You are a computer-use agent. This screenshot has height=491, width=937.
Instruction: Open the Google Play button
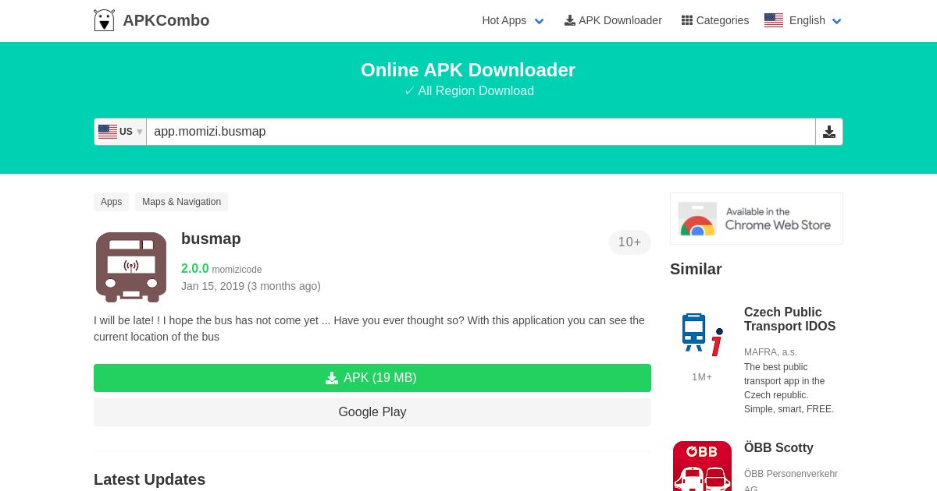372,412
